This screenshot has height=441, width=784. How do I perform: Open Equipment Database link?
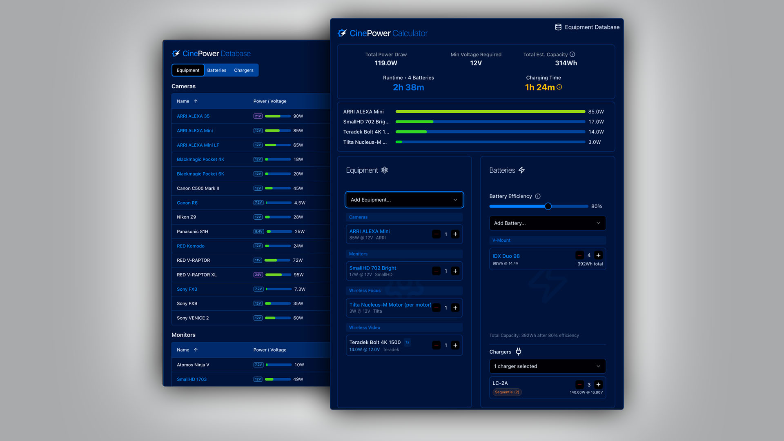click(x=587, y=27)
